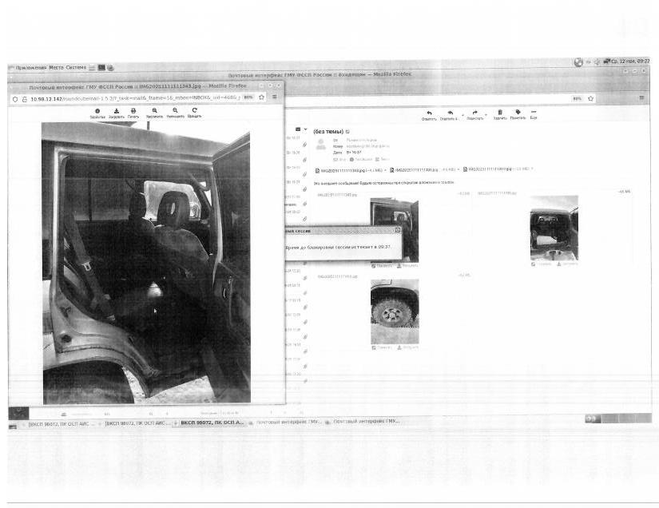The image size is (659, 508).
Task: Switch to ВКСП 98072 taskbar window
Action: 211,422
